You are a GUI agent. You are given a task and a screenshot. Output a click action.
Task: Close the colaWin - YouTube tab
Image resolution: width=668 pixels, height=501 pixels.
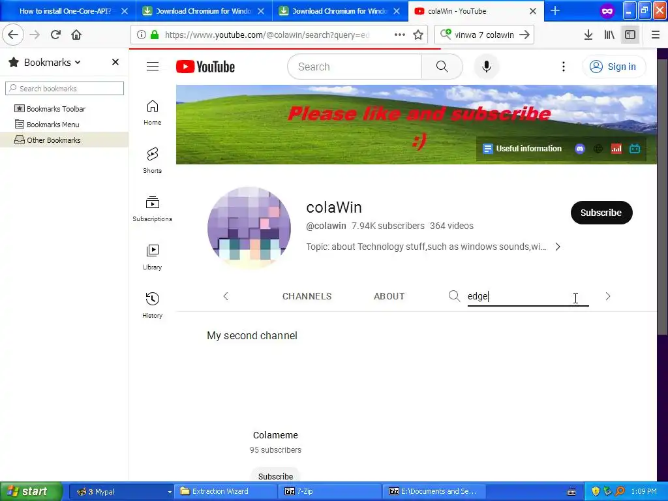coord(533,11)
